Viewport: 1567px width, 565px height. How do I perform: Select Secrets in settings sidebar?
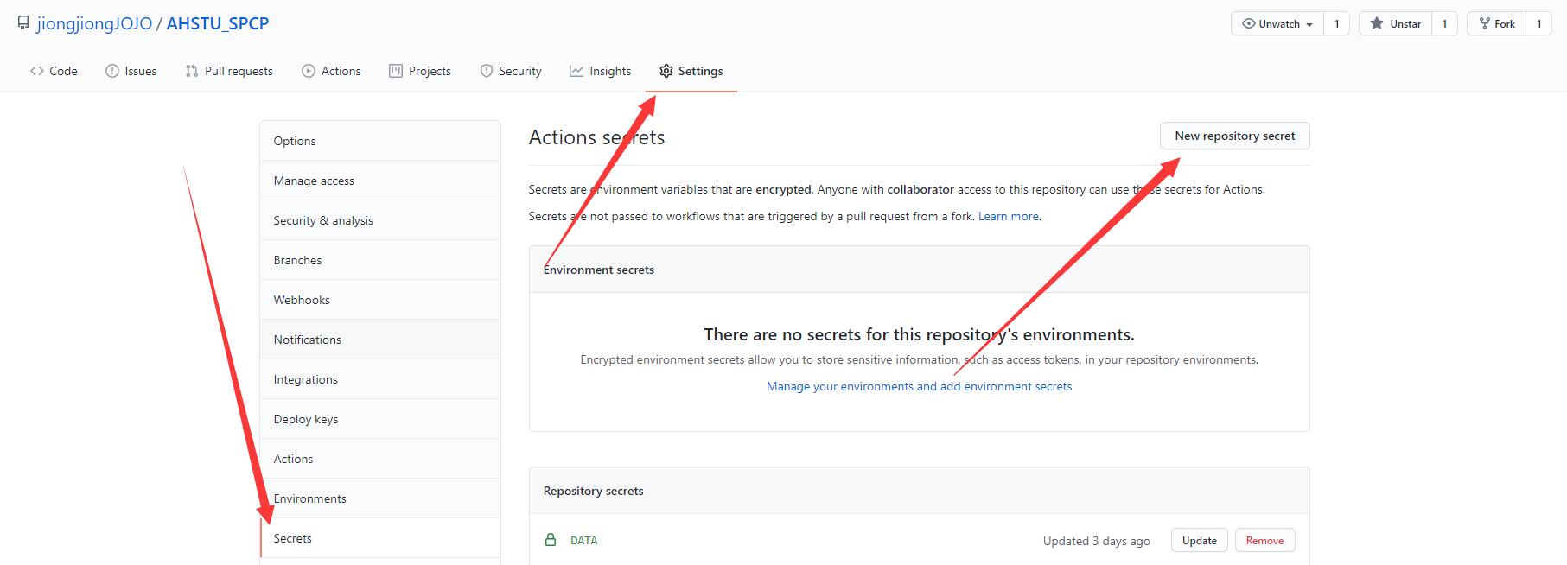point(380,538)
